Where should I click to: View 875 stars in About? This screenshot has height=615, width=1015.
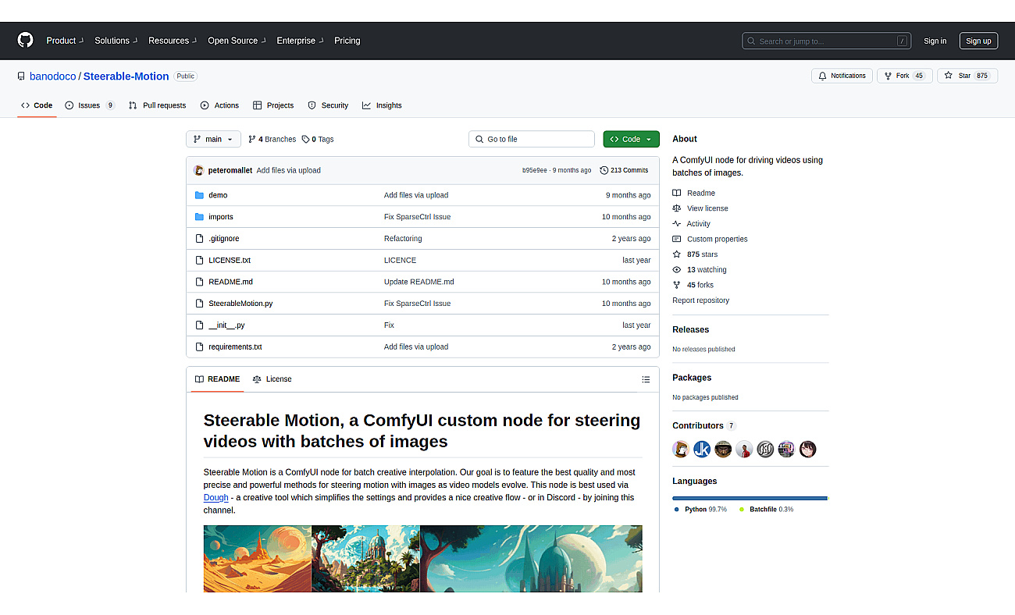click(x=695, y=254)
